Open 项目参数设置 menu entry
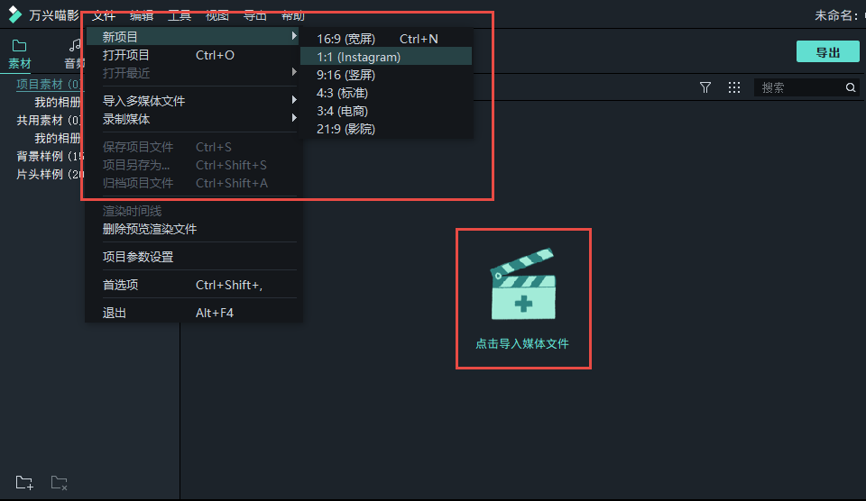866x501 pixels. pos(138,257)
